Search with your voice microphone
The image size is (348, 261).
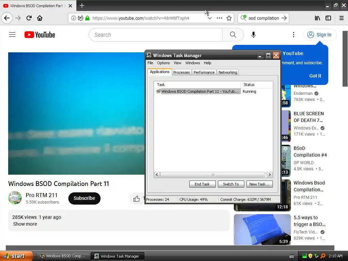coord(254,35)
